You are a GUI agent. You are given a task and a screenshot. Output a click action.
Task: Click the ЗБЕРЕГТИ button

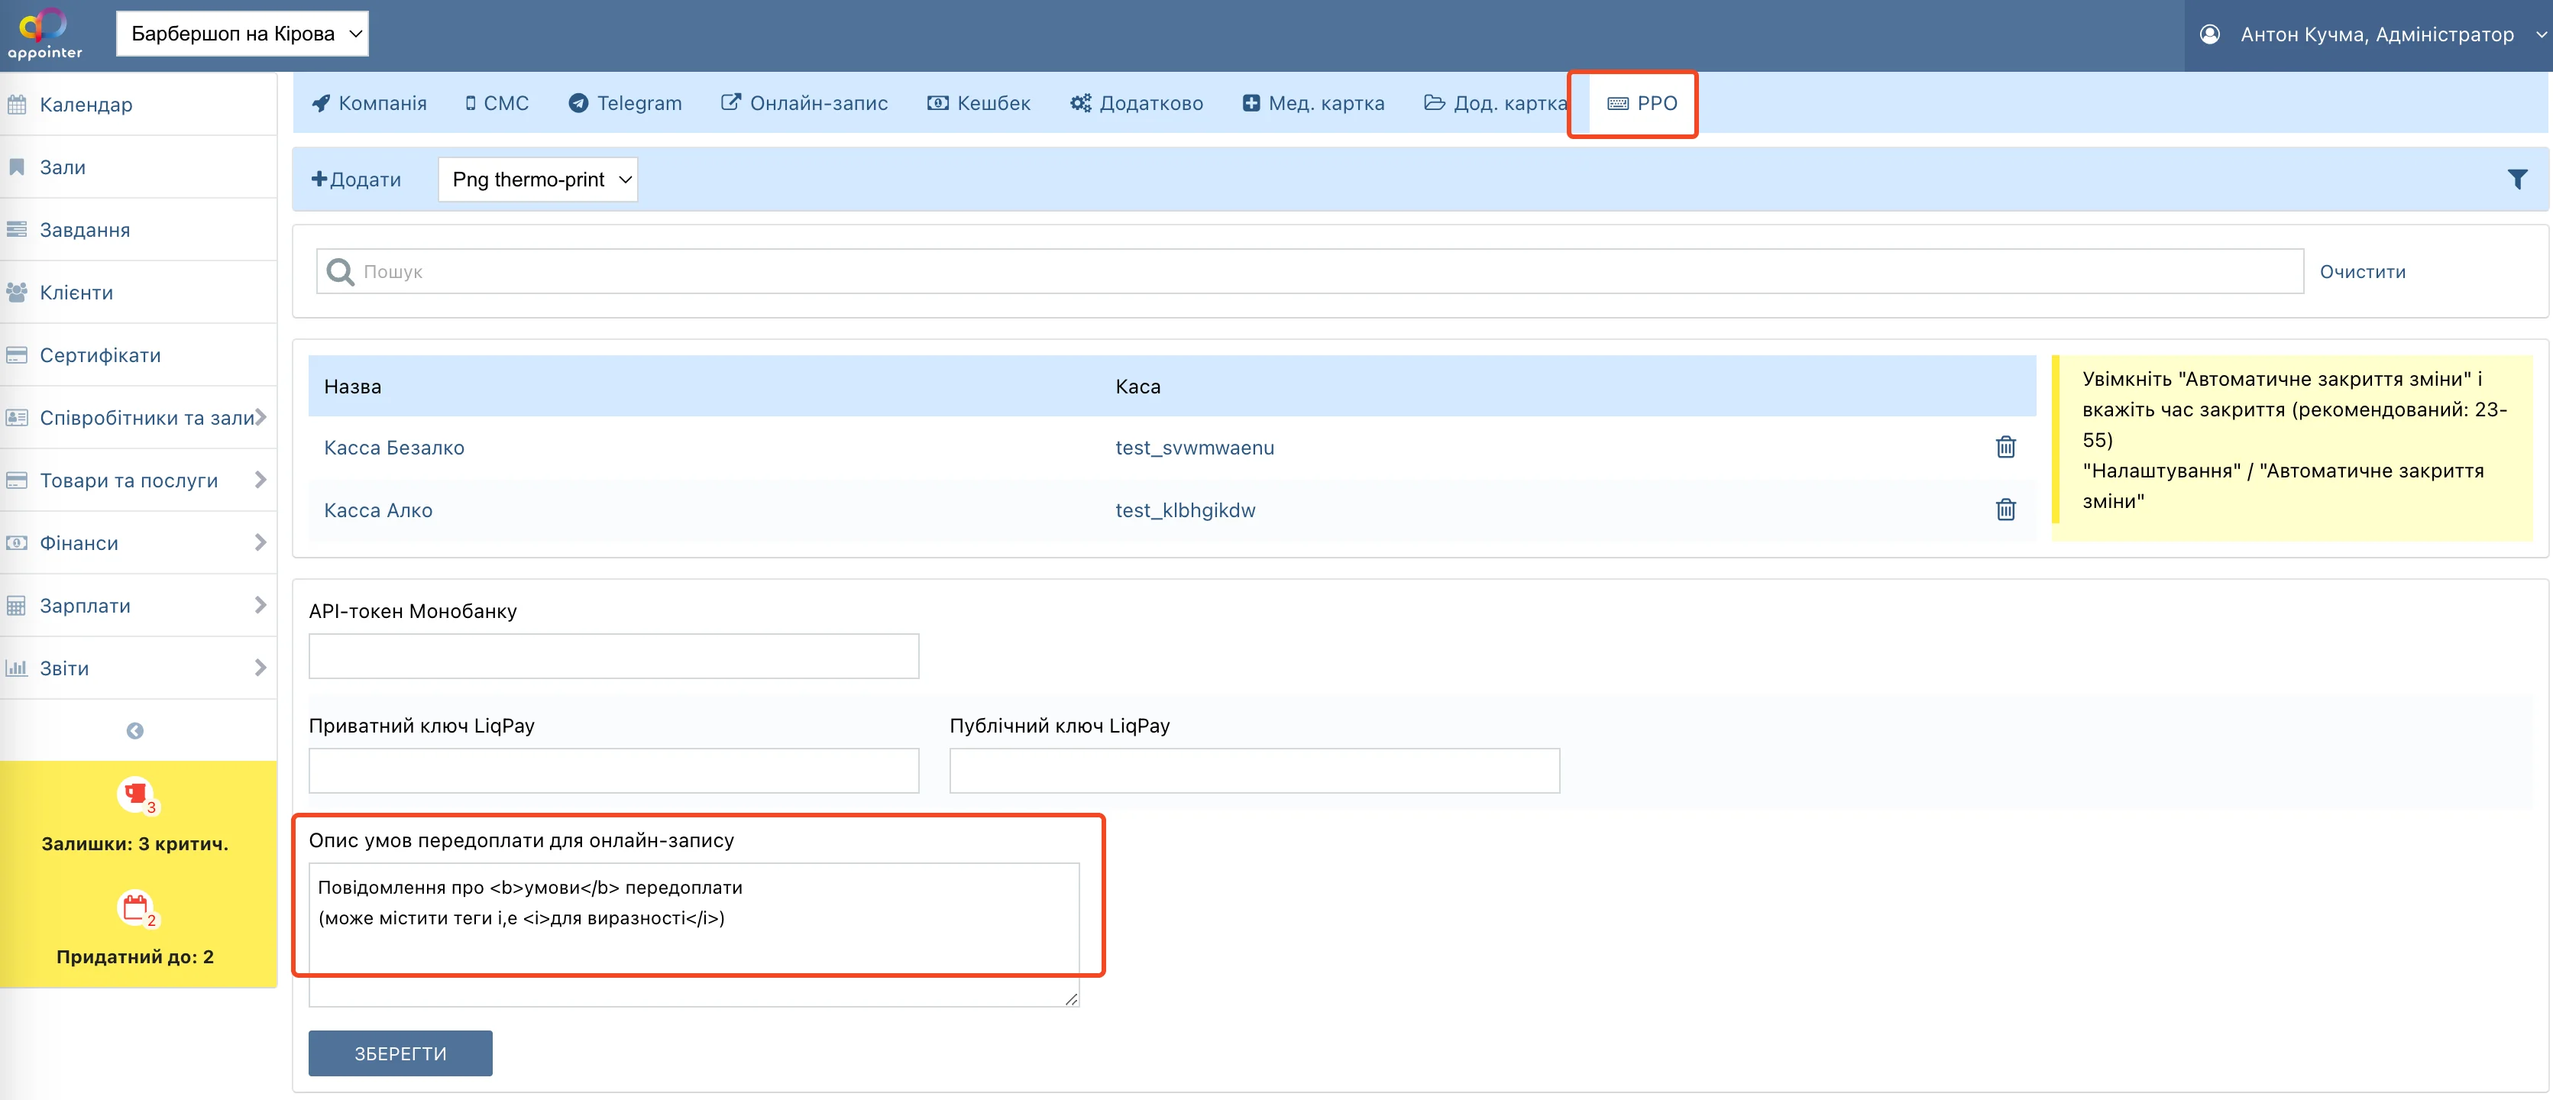pyautogui.click(x=400, y=1053)
